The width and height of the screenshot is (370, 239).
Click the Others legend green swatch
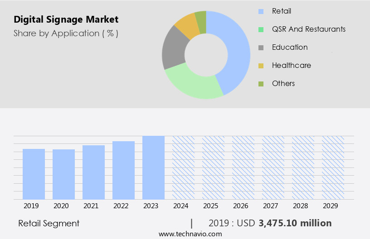pyautogui.click(x=261, y=84)
